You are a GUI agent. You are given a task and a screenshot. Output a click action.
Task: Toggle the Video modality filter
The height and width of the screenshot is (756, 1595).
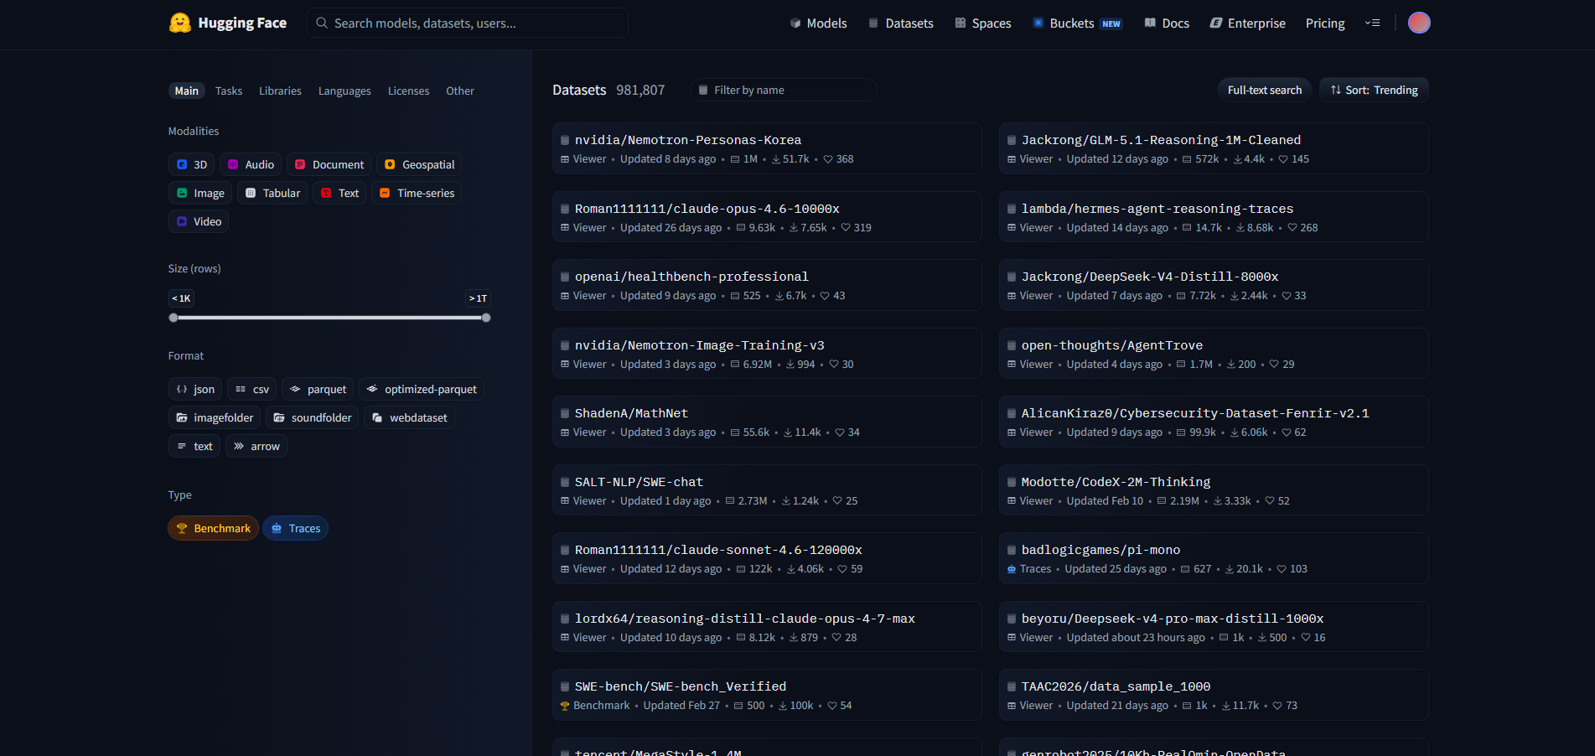click(x=199, y=221)
